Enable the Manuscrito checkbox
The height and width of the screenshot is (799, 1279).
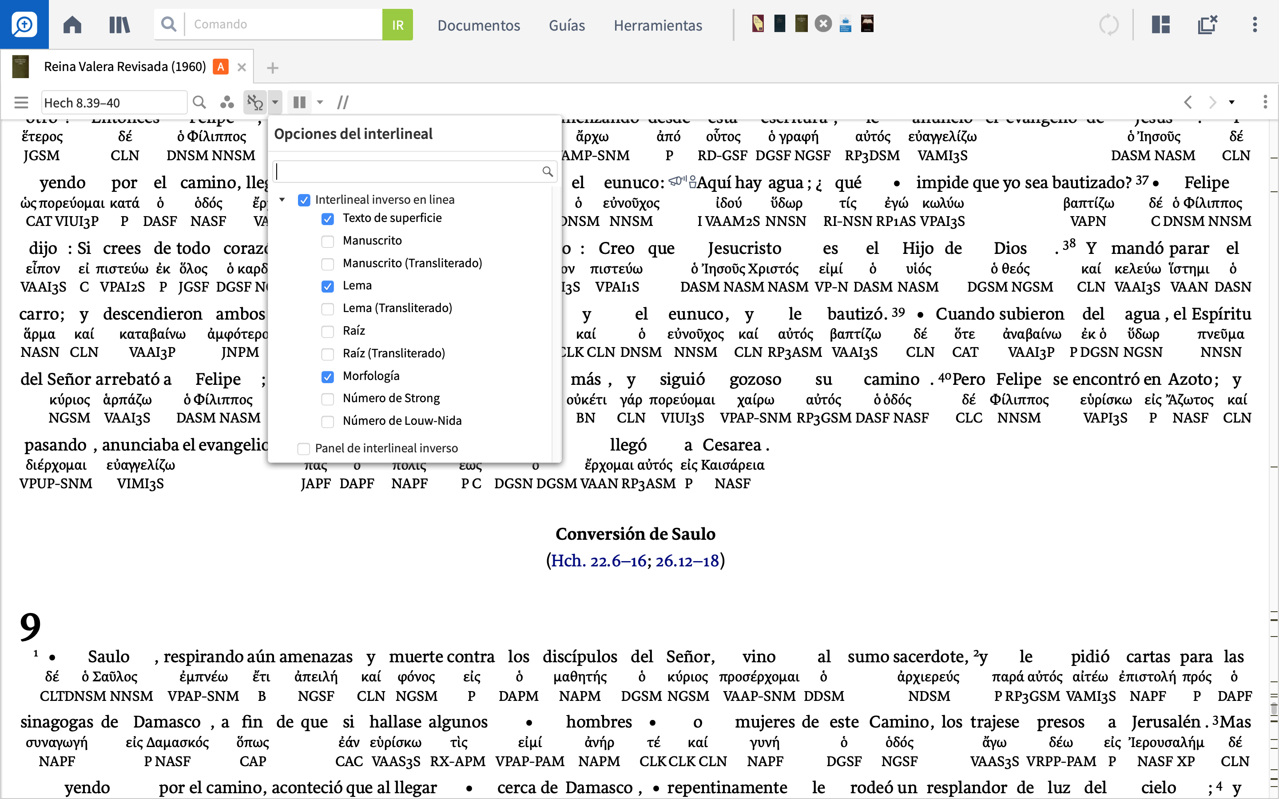coord(328,241)
